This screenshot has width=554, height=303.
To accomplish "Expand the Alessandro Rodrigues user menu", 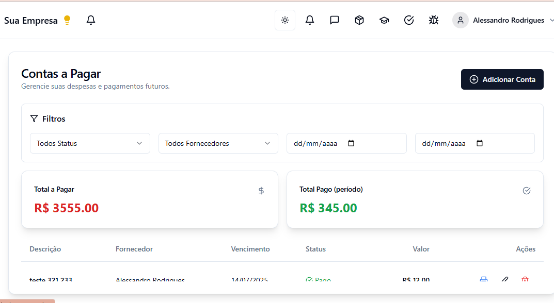I will [509, 20].
